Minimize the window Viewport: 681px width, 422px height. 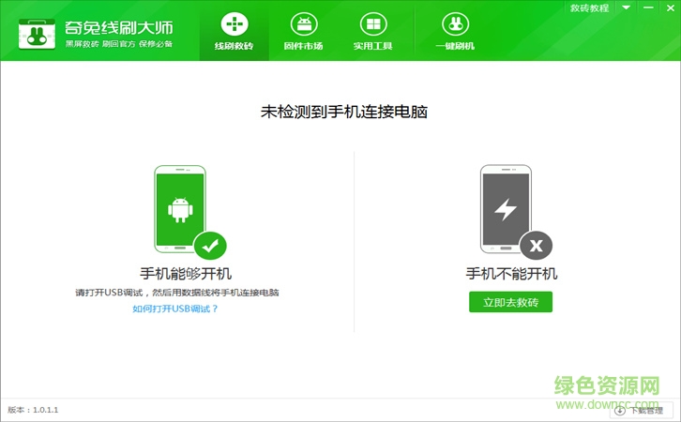(x=648, y=8)
